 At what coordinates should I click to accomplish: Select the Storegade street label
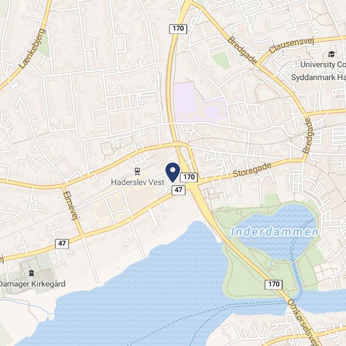(x=252, y=170)
